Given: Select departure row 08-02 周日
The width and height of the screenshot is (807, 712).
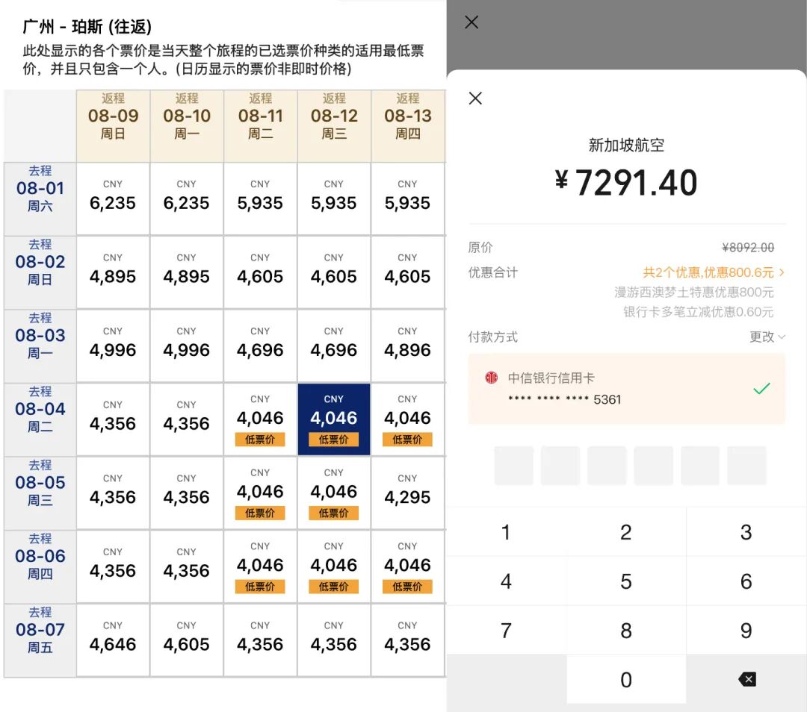Looking at the screenshot, I should (40, 272).
